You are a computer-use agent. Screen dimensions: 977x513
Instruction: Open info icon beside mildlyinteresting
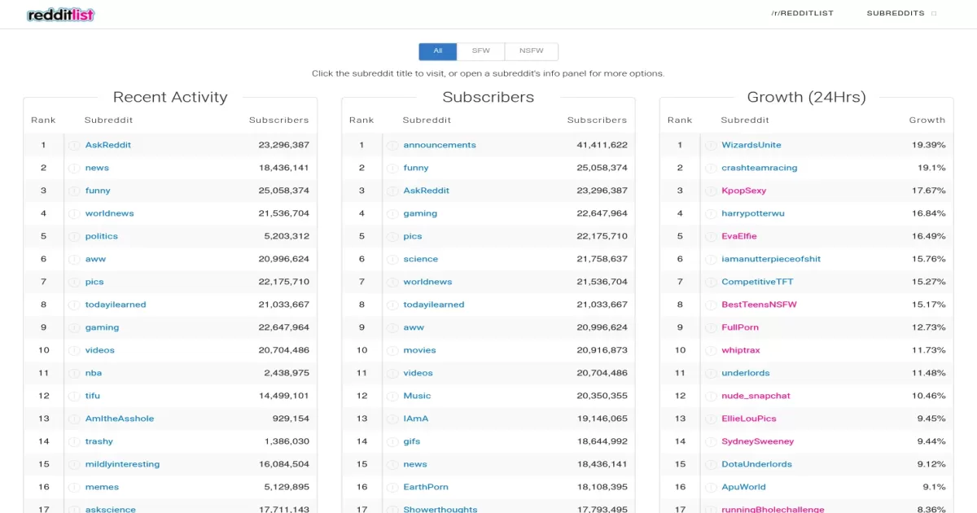(x=73, y=464)
